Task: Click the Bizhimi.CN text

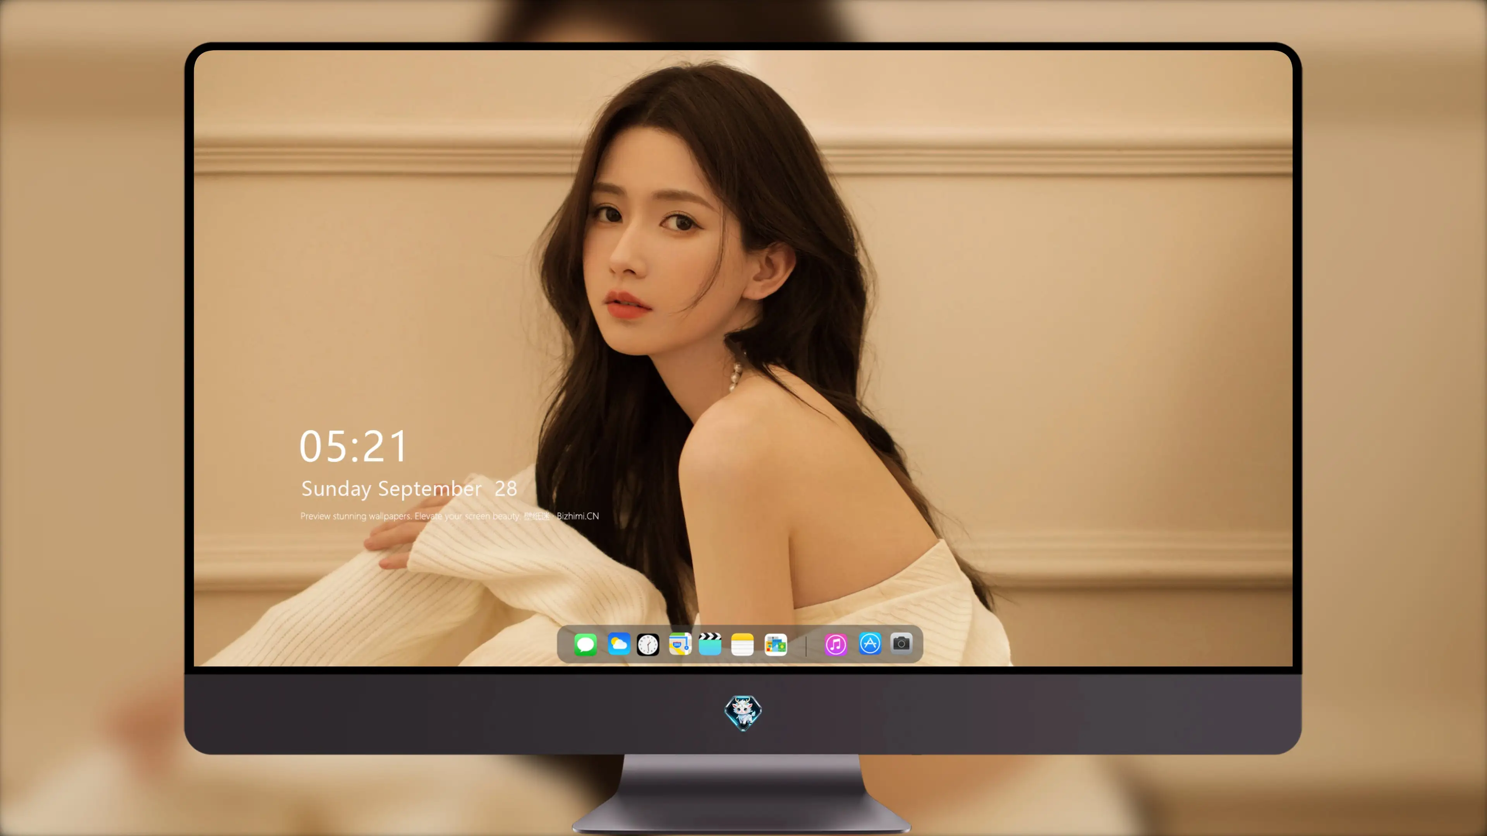Action: (577, 516)
